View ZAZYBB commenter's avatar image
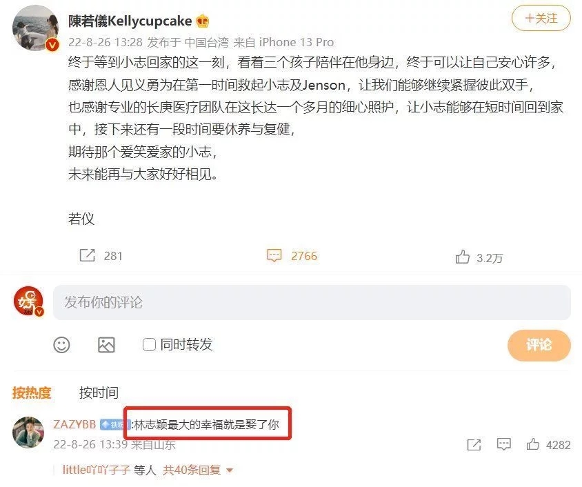This screenshot has width=582, height=487. point(28,432)
